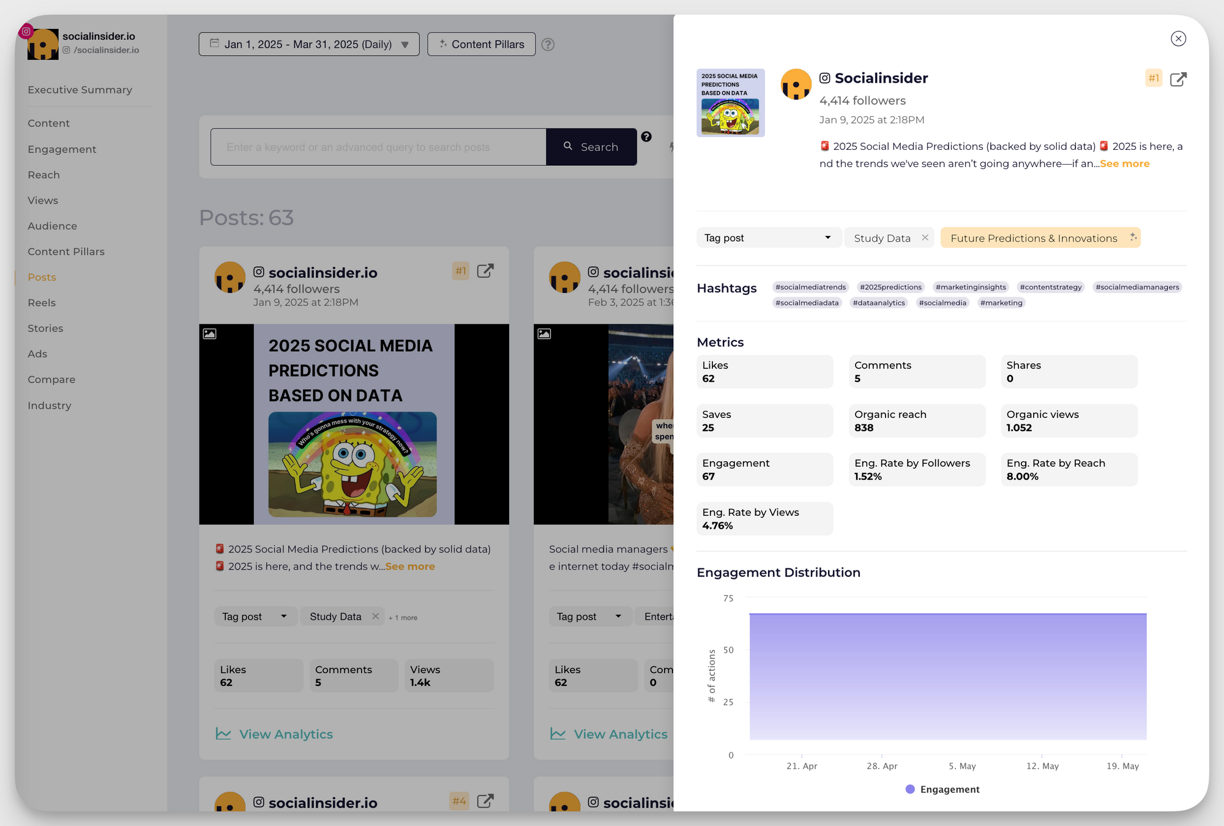
Task: Select the #contentstrategy hashtag
Action: pos(1051,287)
